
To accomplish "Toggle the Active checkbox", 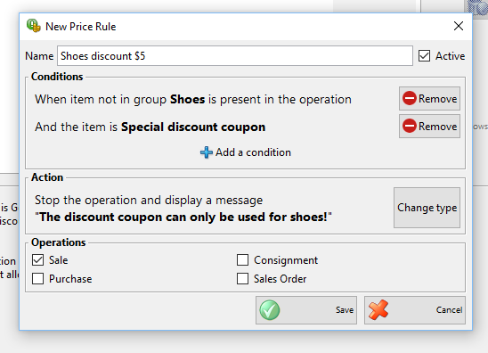I will pos(424,56).
